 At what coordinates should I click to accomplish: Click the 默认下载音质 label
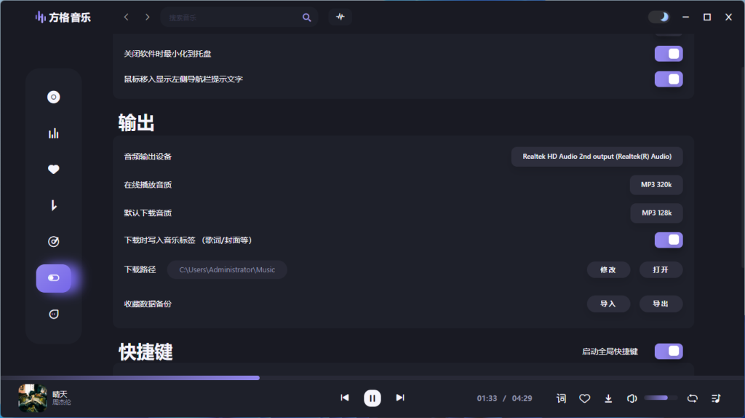[148, 213]
